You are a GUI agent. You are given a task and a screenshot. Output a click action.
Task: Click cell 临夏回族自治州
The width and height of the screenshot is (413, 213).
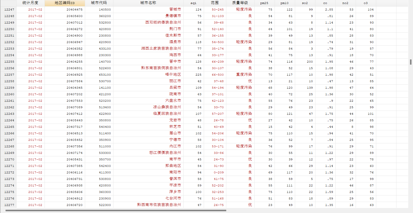click(148, 114)
